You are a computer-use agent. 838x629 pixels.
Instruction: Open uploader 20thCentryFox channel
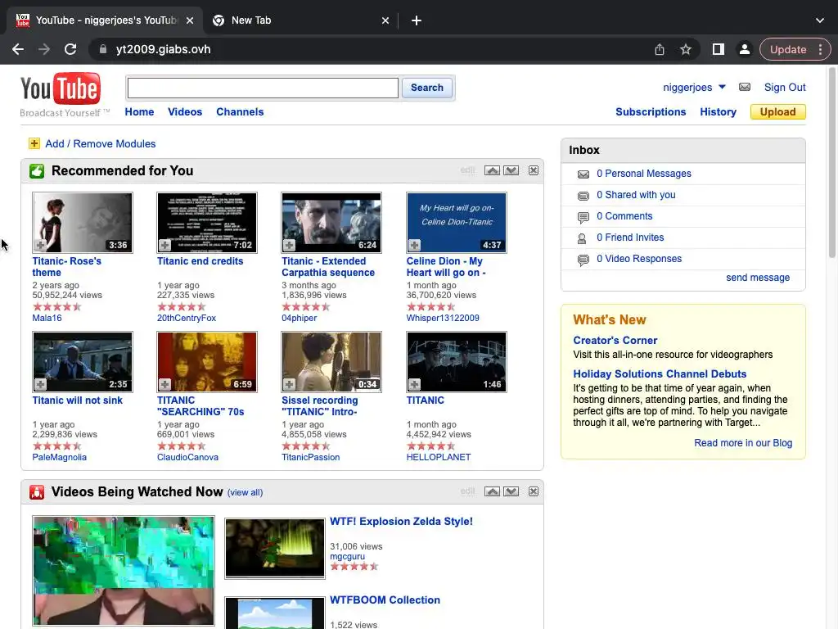[187, 318]
